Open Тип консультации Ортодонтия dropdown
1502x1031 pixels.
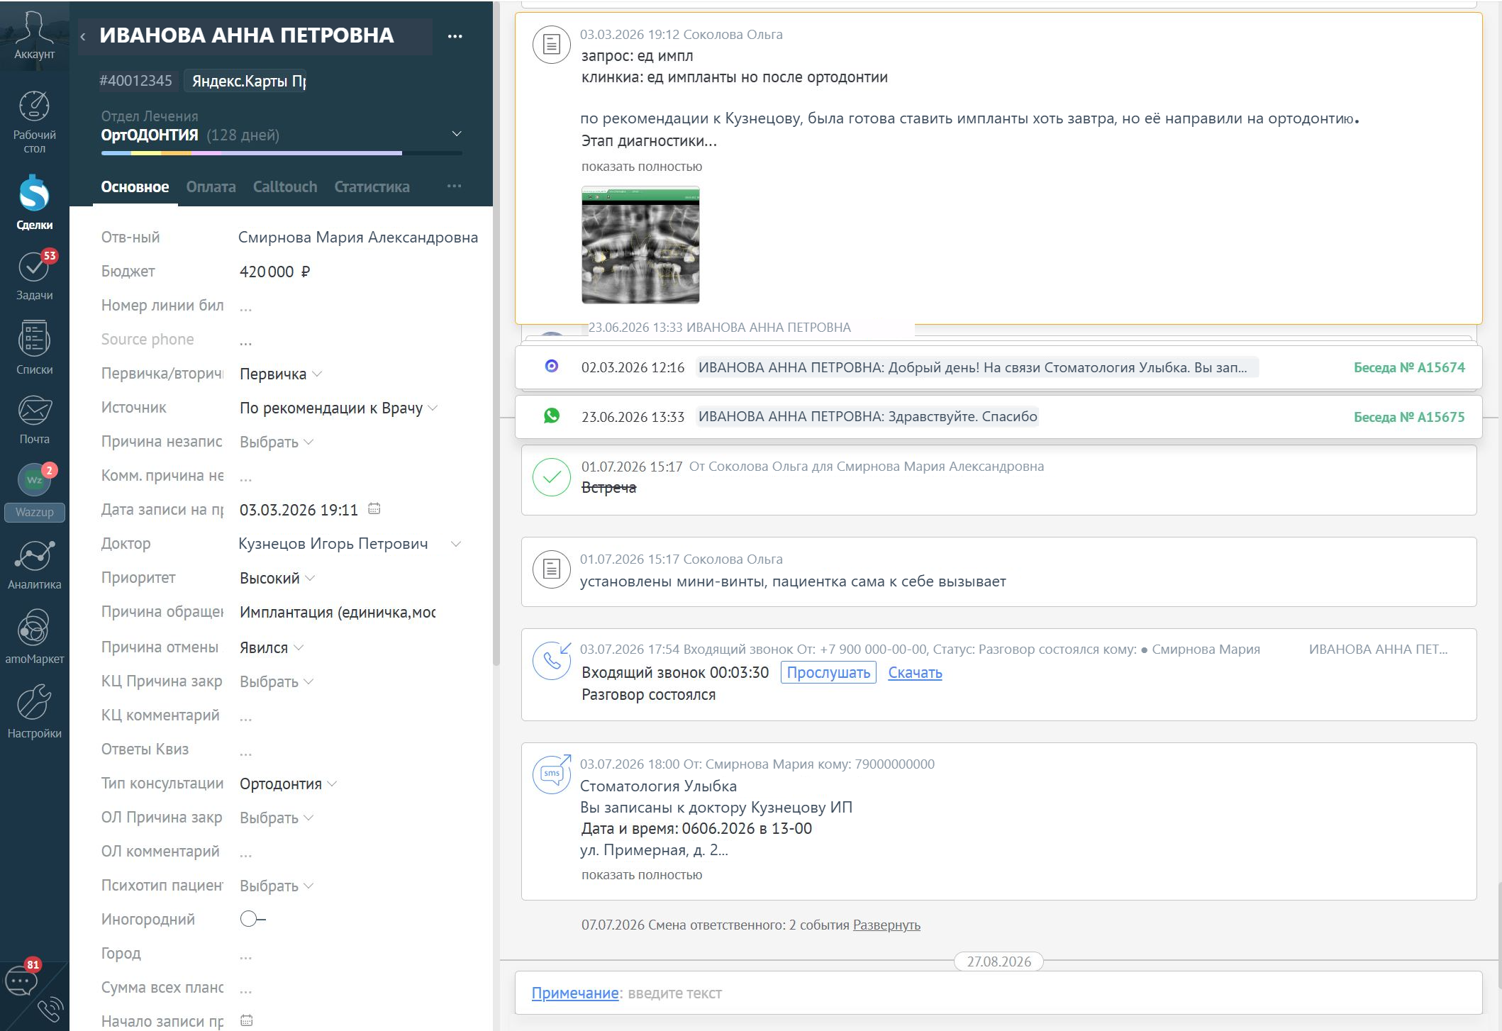click(x=288, y=784)
